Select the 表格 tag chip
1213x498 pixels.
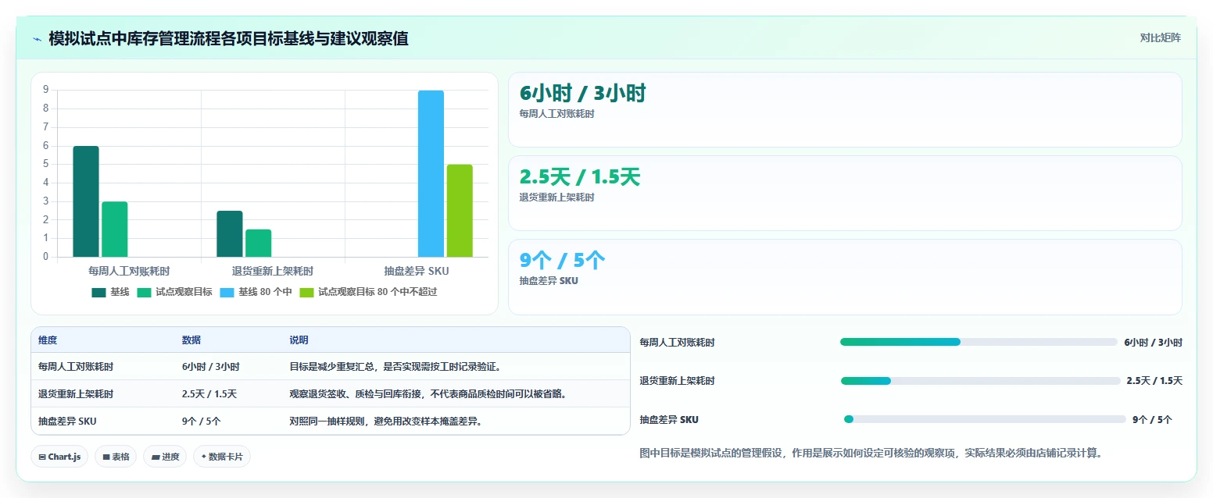pos(116,457)
